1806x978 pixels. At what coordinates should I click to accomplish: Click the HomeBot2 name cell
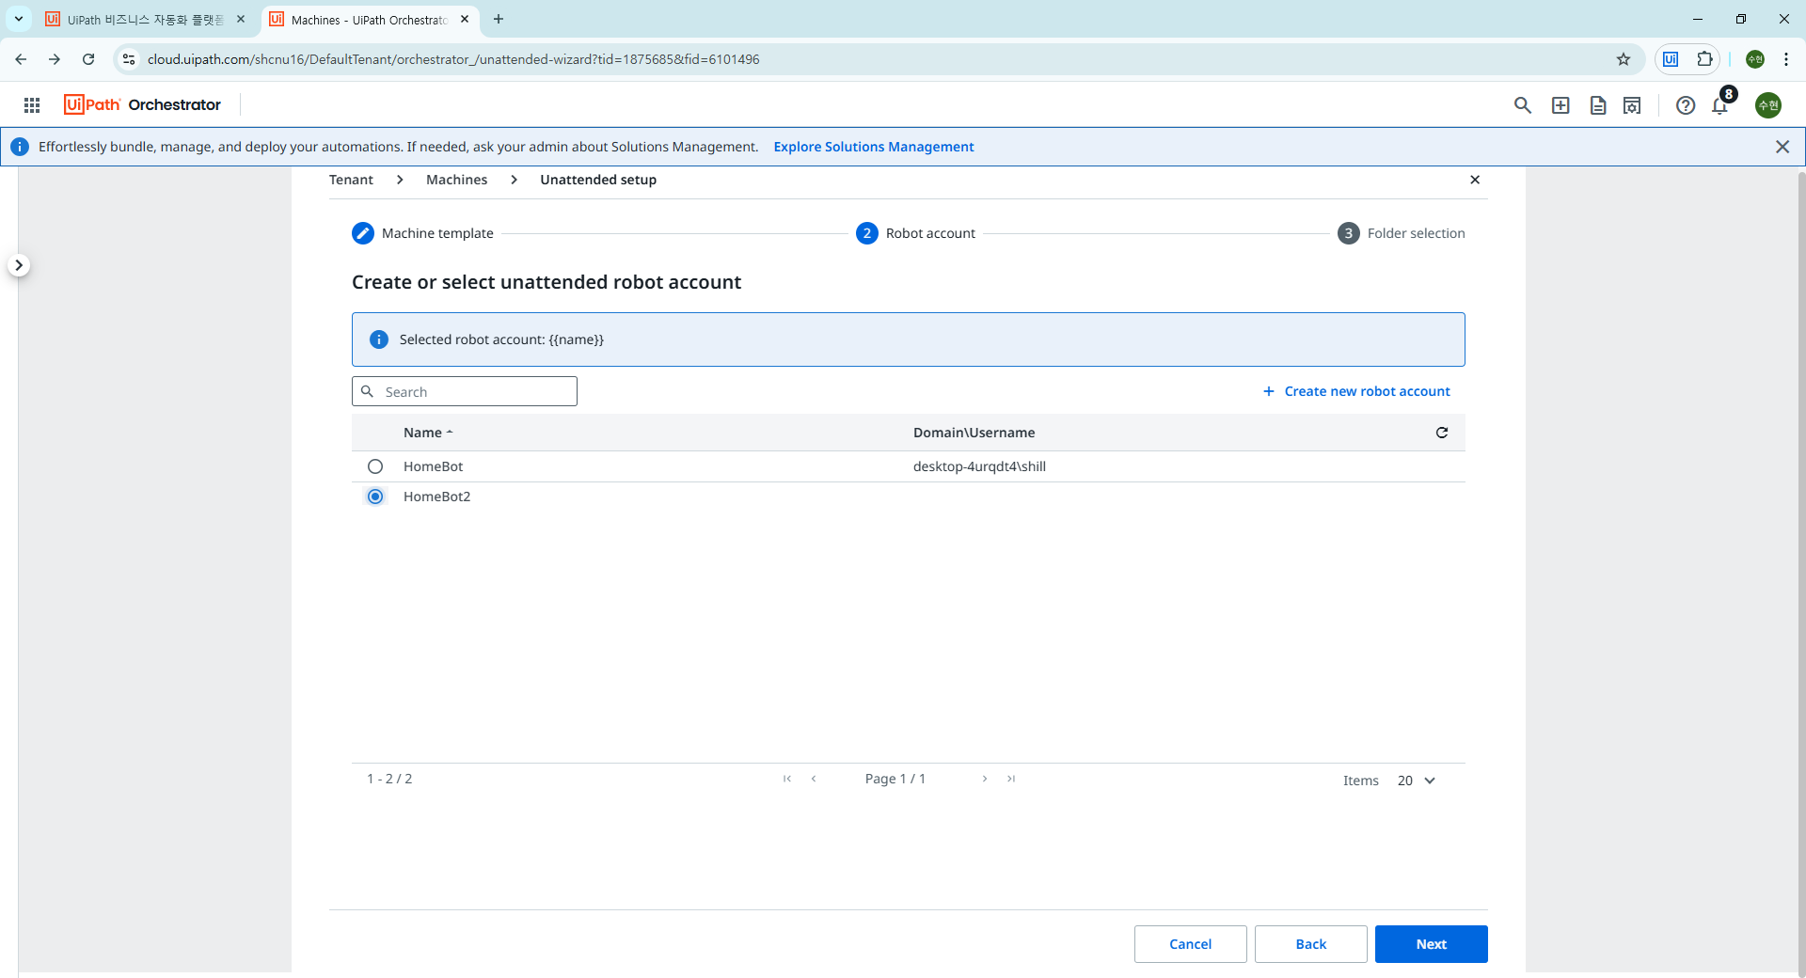click(436, 497)
